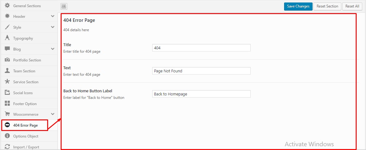Click the Footer Option grid icon

7,104
